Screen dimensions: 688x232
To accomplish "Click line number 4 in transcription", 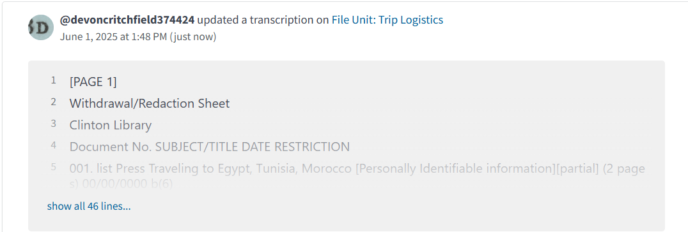I will pos(54,145).
